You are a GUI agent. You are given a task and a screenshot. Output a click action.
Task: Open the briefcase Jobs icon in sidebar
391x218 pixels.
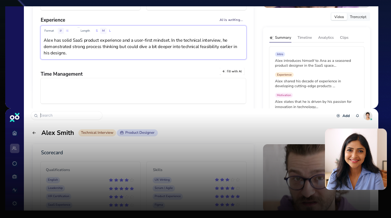point(15,177)
